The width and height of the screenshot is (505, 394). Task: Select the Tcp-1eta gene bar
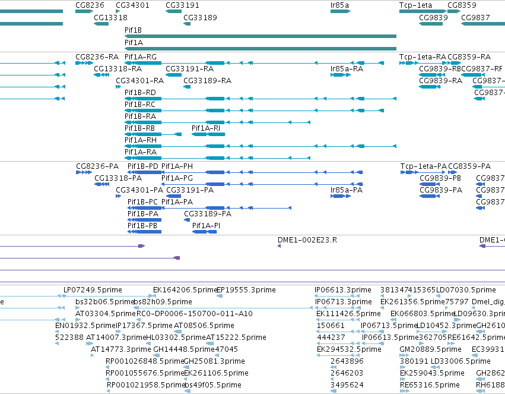tap(423, 11)
